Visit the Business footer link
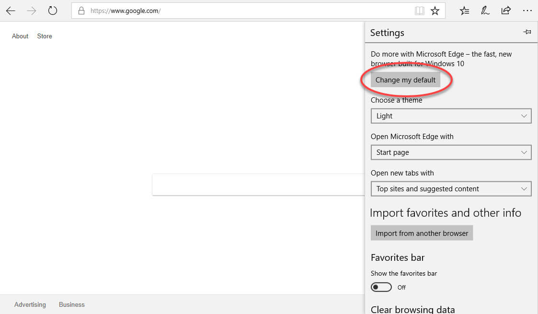 (x=72, y=304)
